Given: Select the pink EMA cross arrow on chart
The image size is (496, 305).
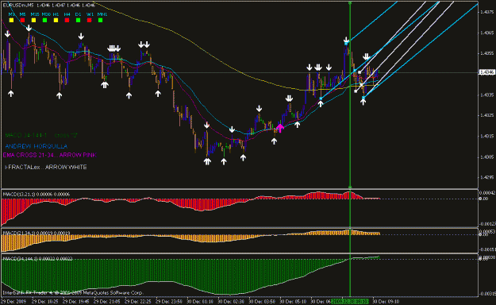Looking at the screenshot, I should (x=280, y=128).
